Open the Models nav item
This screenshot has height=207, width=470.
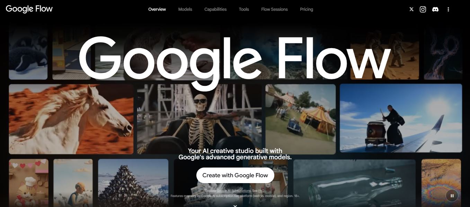point(185,9)
